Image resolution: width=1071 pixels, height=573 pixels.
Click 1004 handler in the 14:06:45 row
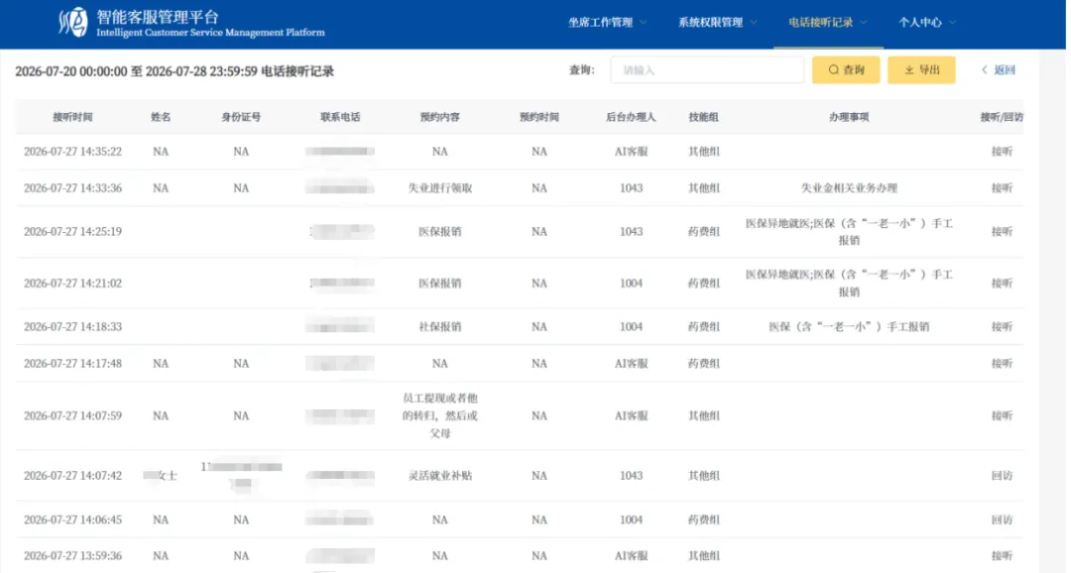(631, 519)
